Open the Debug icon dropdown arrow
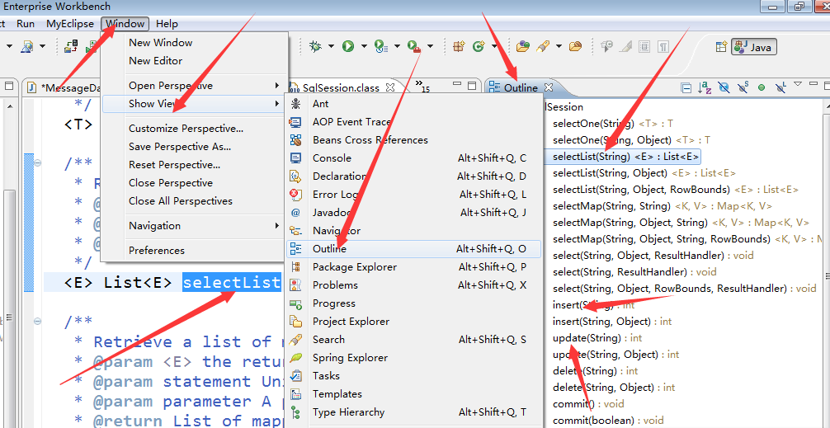The width and height of the screenshot is (830, 428). tap(331, 46)
